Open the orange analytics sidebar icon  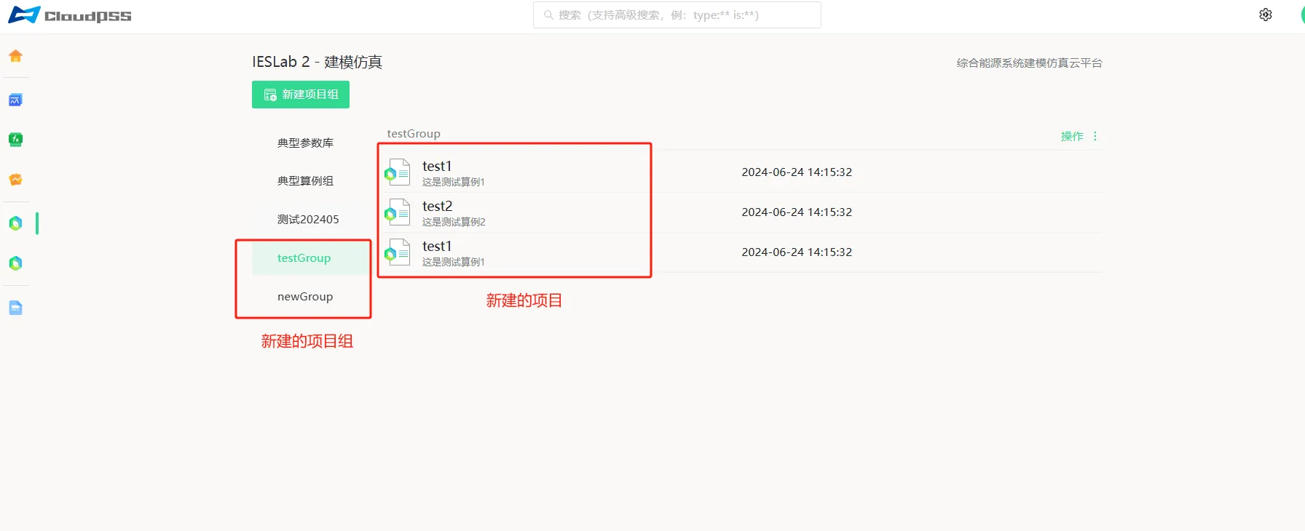click(15, 180)
